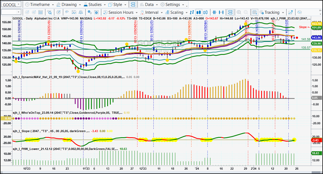Click the small wave-line study icon
This screenshot has height=174, width=323.
67,12
